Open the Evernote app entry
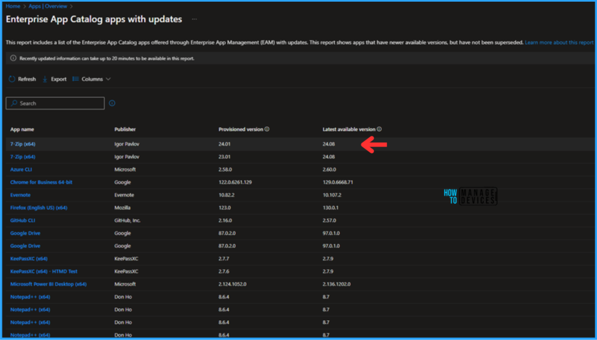The height and width of the screenshot is (340, 597). [x=20, y=195]
